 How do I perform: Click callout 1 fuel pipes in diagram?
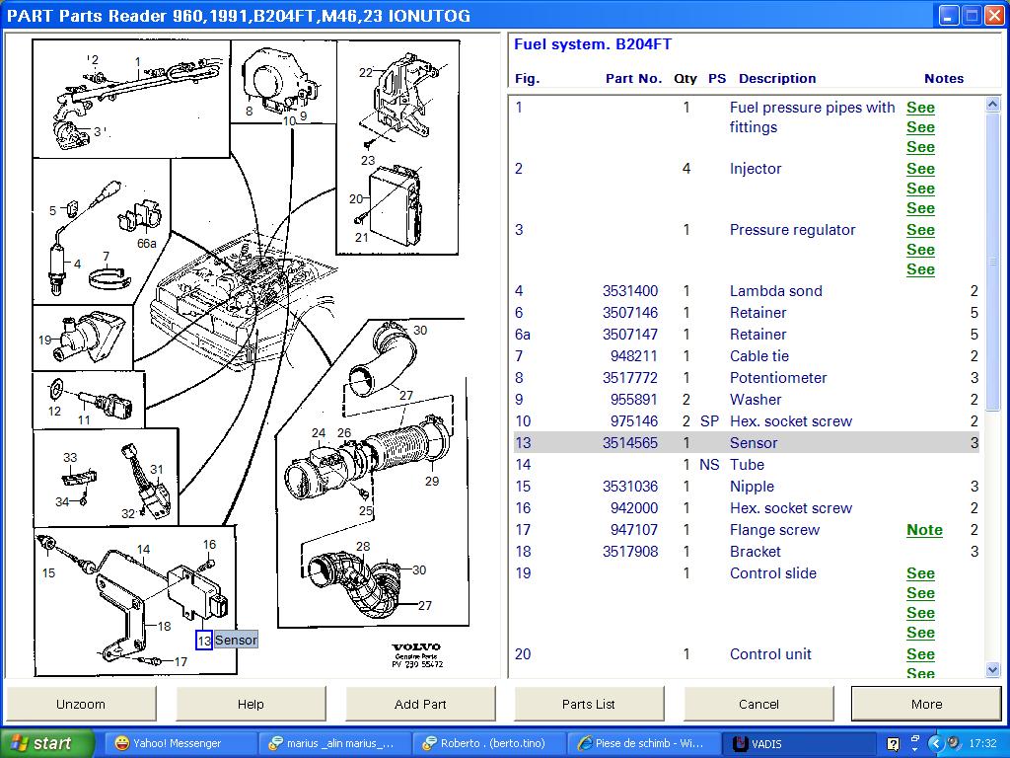pyautogui.click(x=137, y=62)
